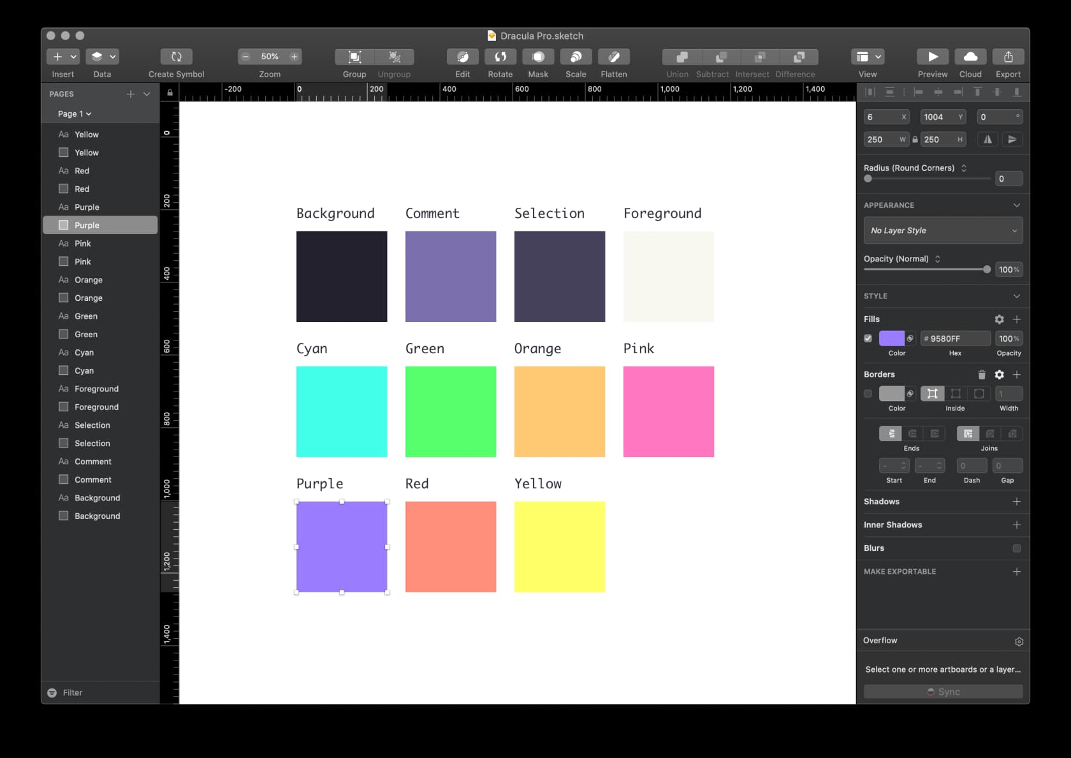Enable the Borders checkbox
This screenshot has height=758, width=1071.
click(868, 394)
